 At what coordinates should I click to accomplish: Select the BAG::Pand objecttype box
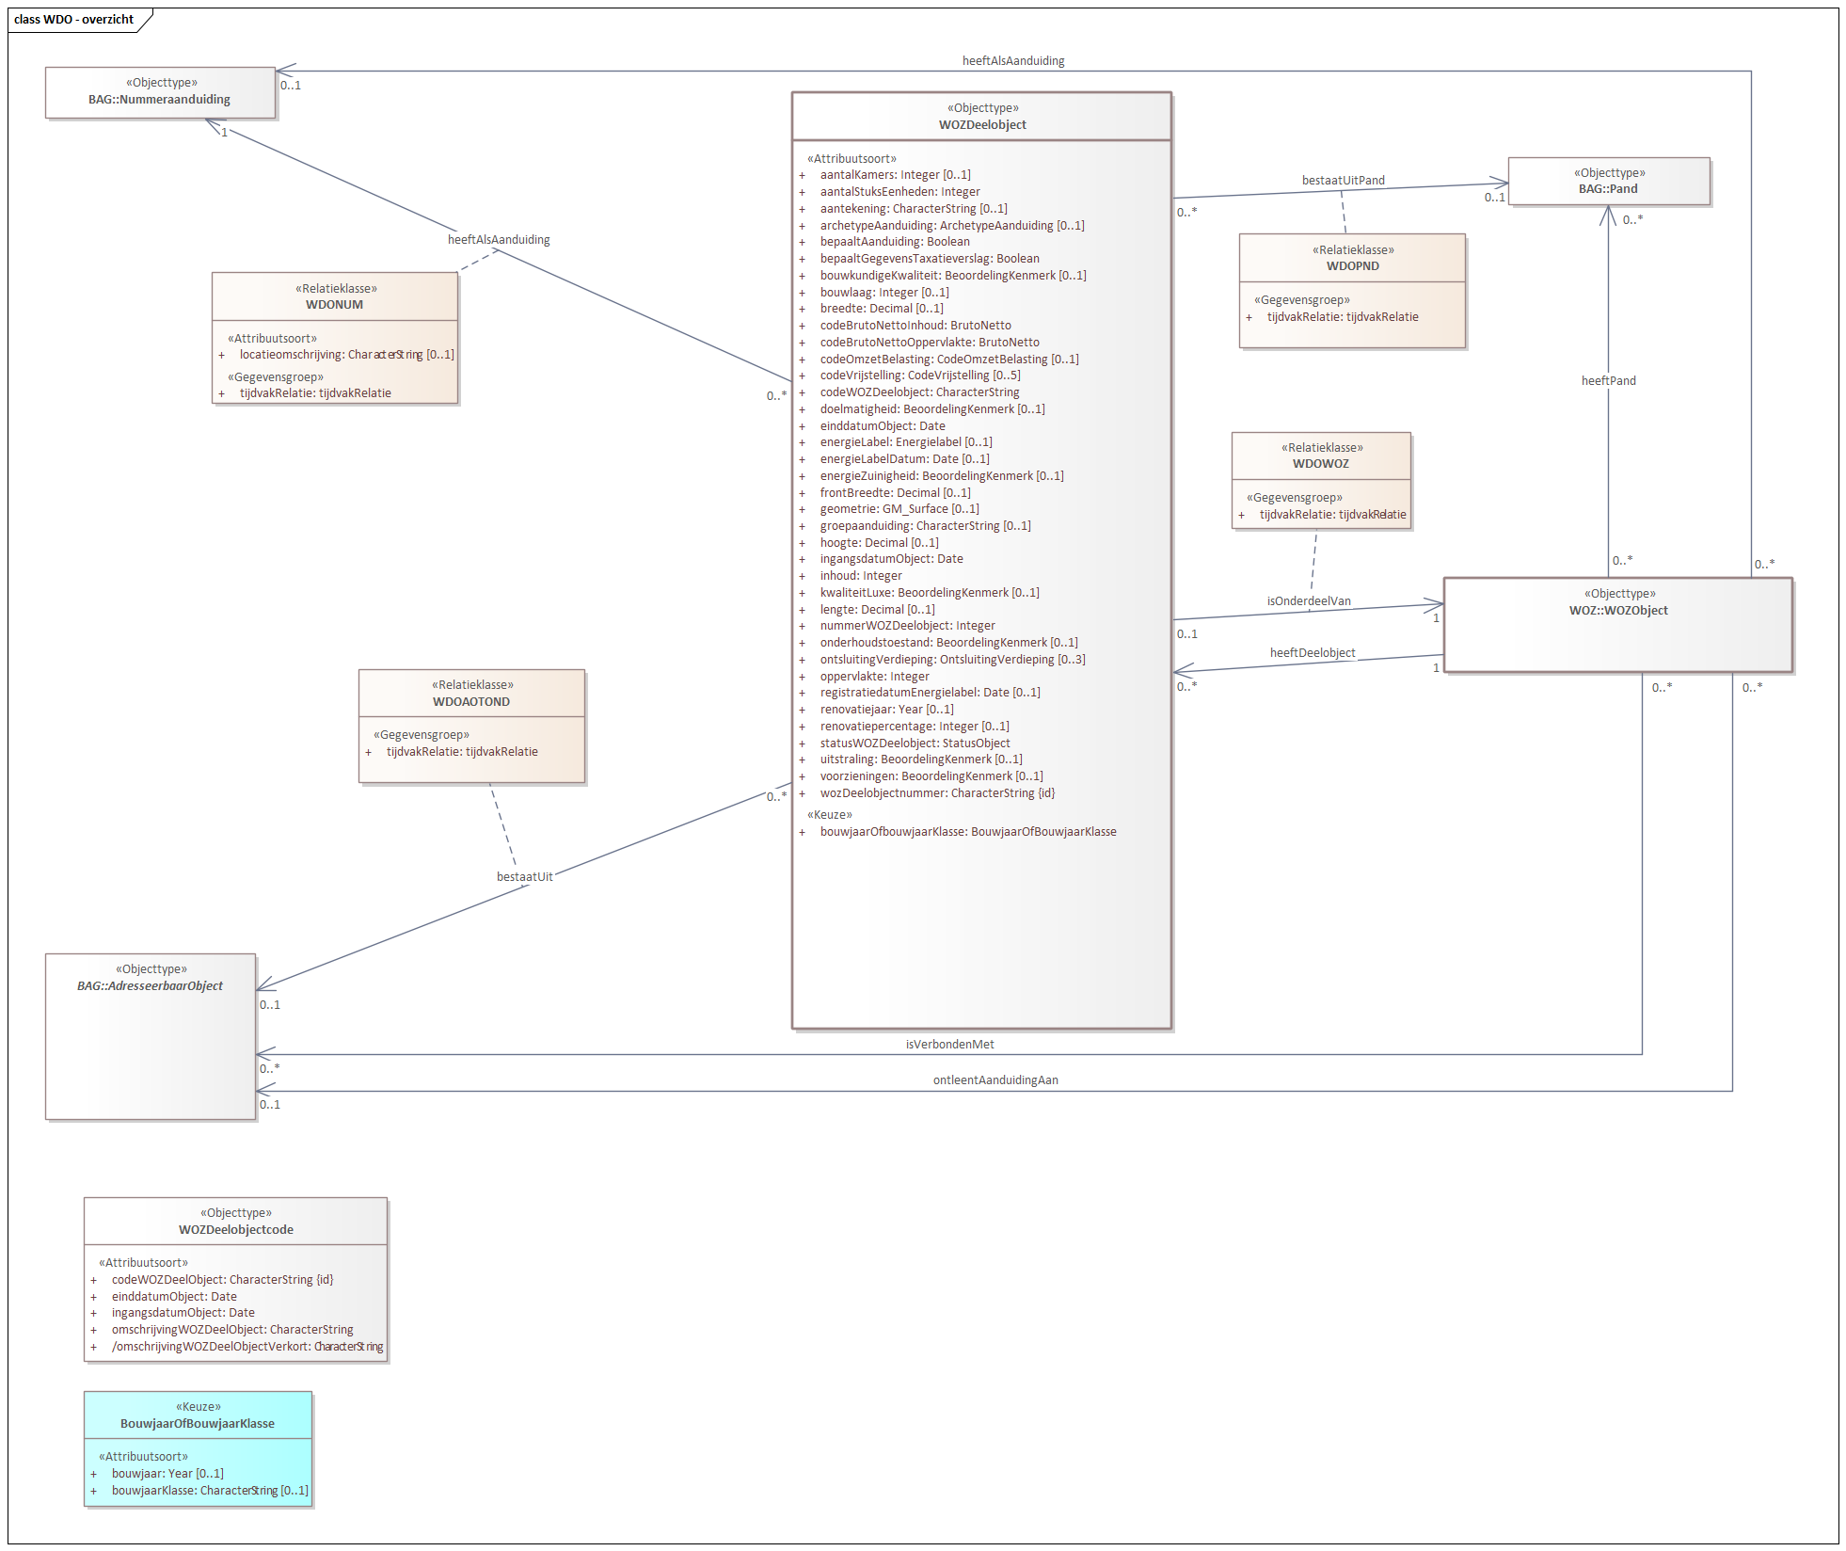[x=1609, y=181]
